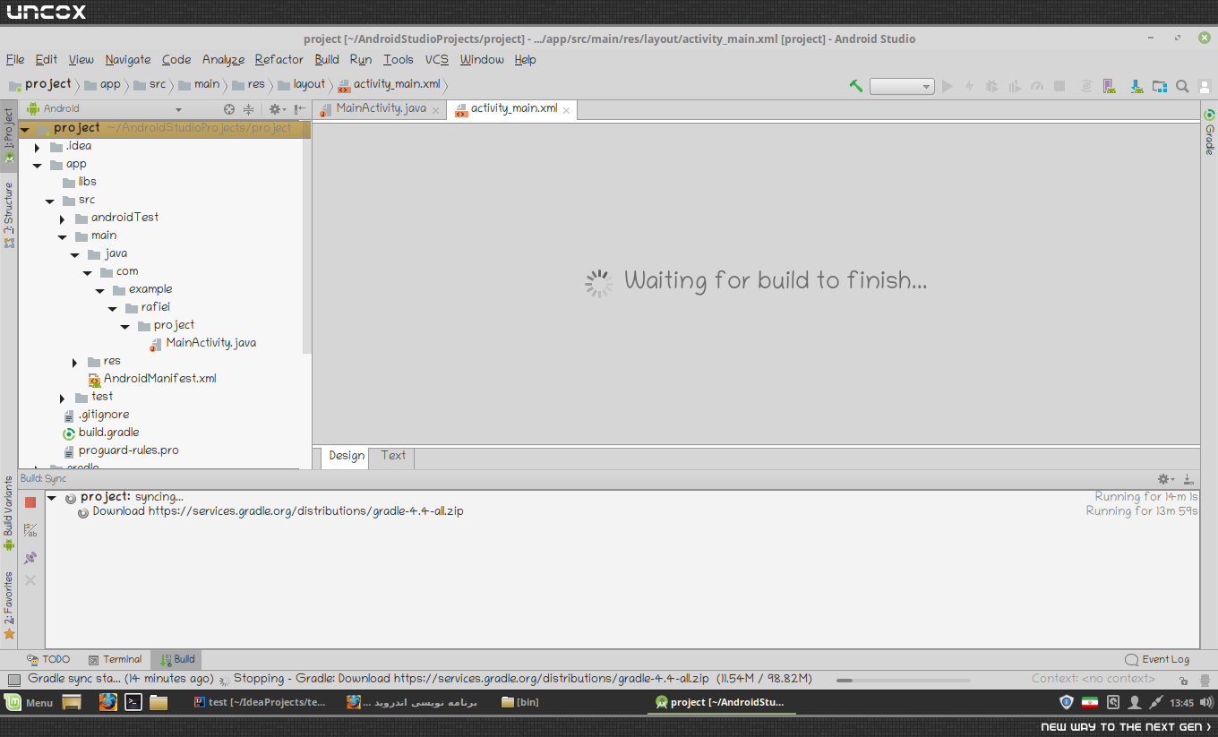Switch to MainActivity.java editor tab

(381, 108)
